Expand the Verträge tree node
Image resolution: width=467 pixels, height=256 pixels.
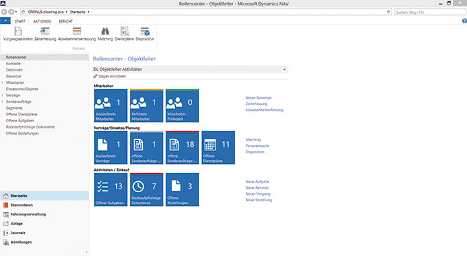3,95
